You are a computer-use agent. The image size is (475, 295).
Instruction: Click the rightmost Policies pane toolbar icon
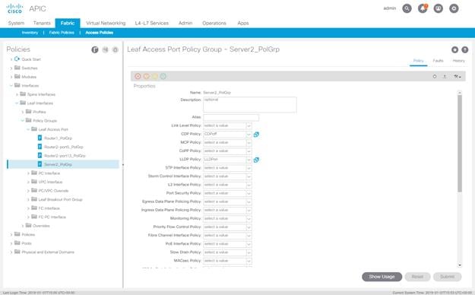pyautogui.click(x=115, y=49)
